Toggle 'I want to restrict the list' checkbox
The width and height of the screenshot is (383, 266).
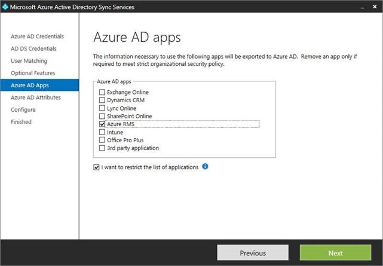[x=97, y=167]
